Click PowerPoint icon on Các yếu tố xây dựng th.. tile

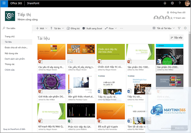40,62
